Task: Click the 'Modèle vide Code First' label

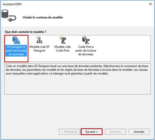Action: [x=63, y=49]
